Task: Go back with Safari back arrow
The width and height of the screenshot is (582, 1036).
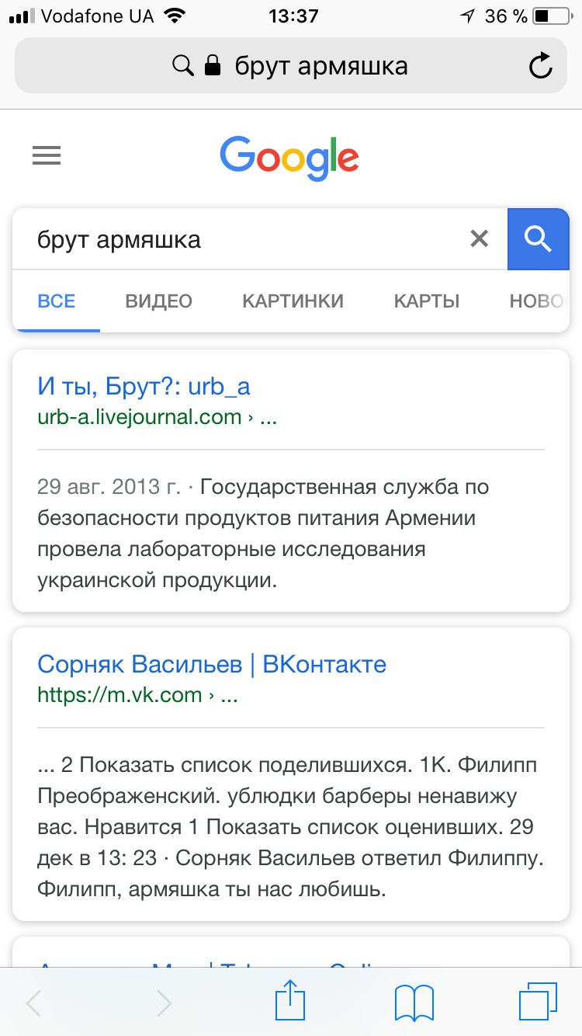Action: tap(34, 1003)
